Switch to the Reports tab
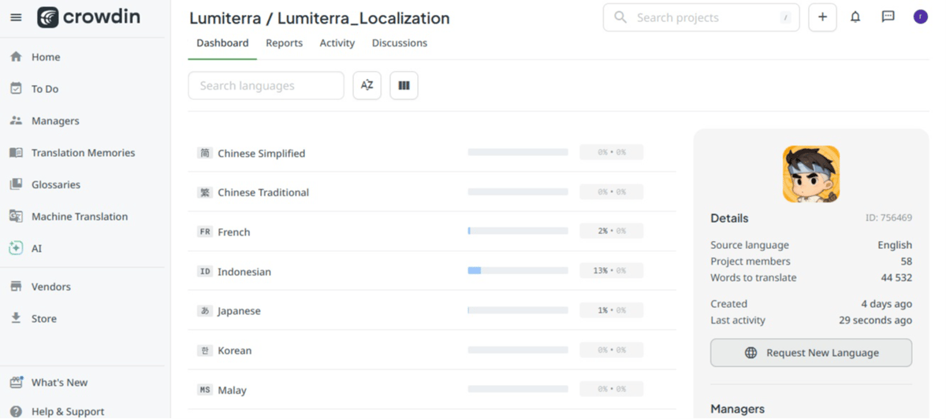 tap(284, 43)
